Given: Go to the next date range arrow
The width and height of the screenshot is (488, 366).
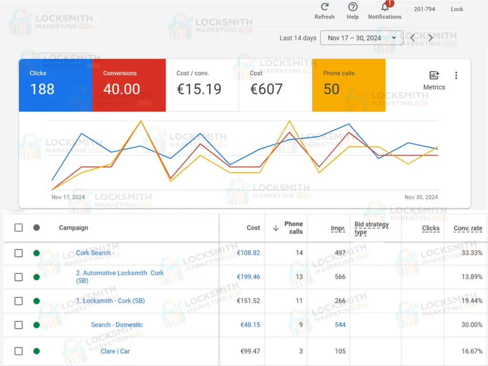Looking at the screenshot, I should pos(431,38).
